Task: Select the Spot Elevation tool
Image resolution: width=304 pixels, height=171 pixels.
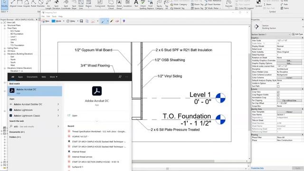Action: point(57,5)
